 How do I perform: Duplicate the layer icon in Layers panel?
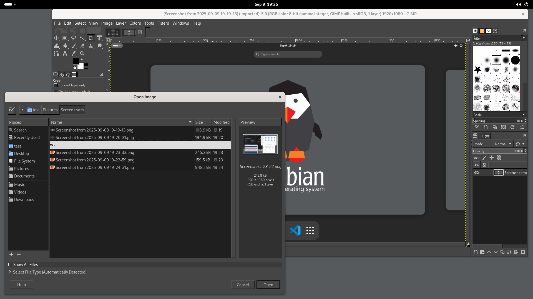502,252
